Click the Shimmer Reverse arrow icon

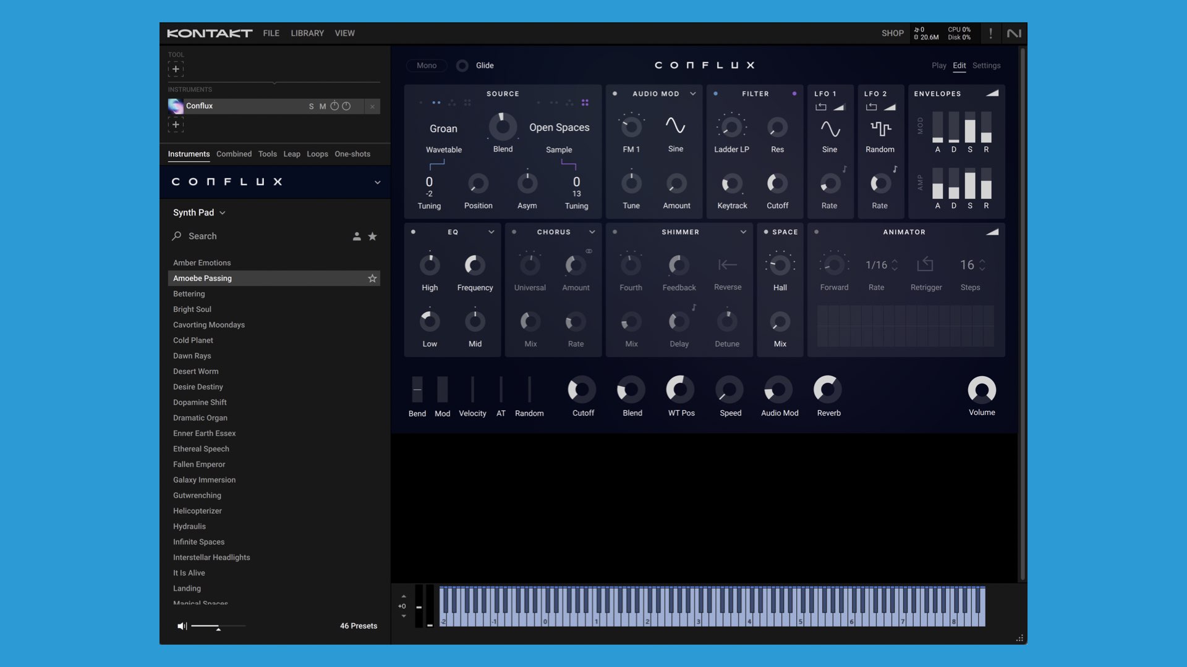point(727,265)
